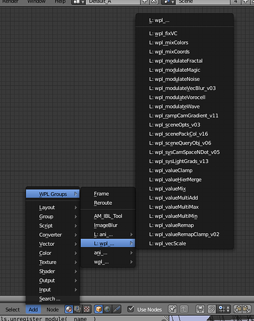Click go to parent node tree icon
This screenshot has width=254, height=321.
[183, 309]
